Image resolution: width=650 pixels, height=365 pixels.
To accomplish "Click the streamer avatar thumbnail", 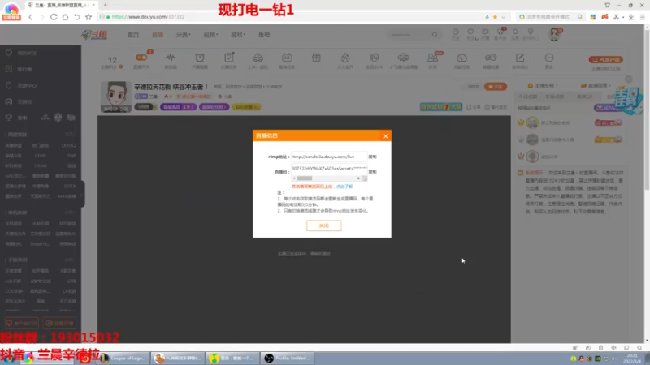I will pos(115,97).
